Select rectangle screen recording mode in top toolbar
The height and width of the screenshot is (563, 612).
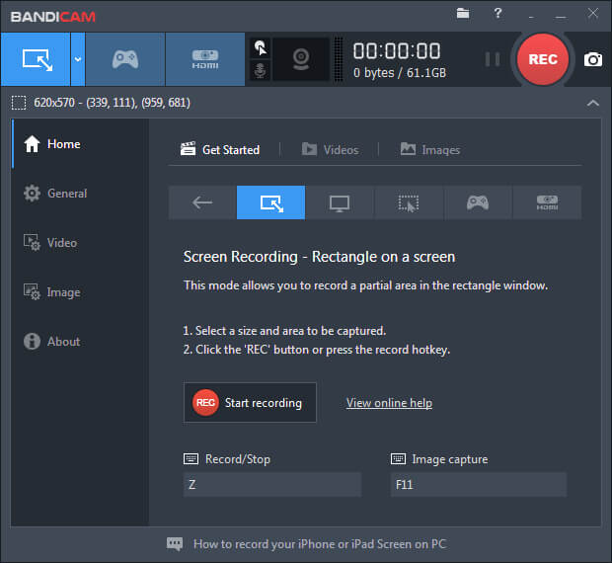tap(36, 59)
